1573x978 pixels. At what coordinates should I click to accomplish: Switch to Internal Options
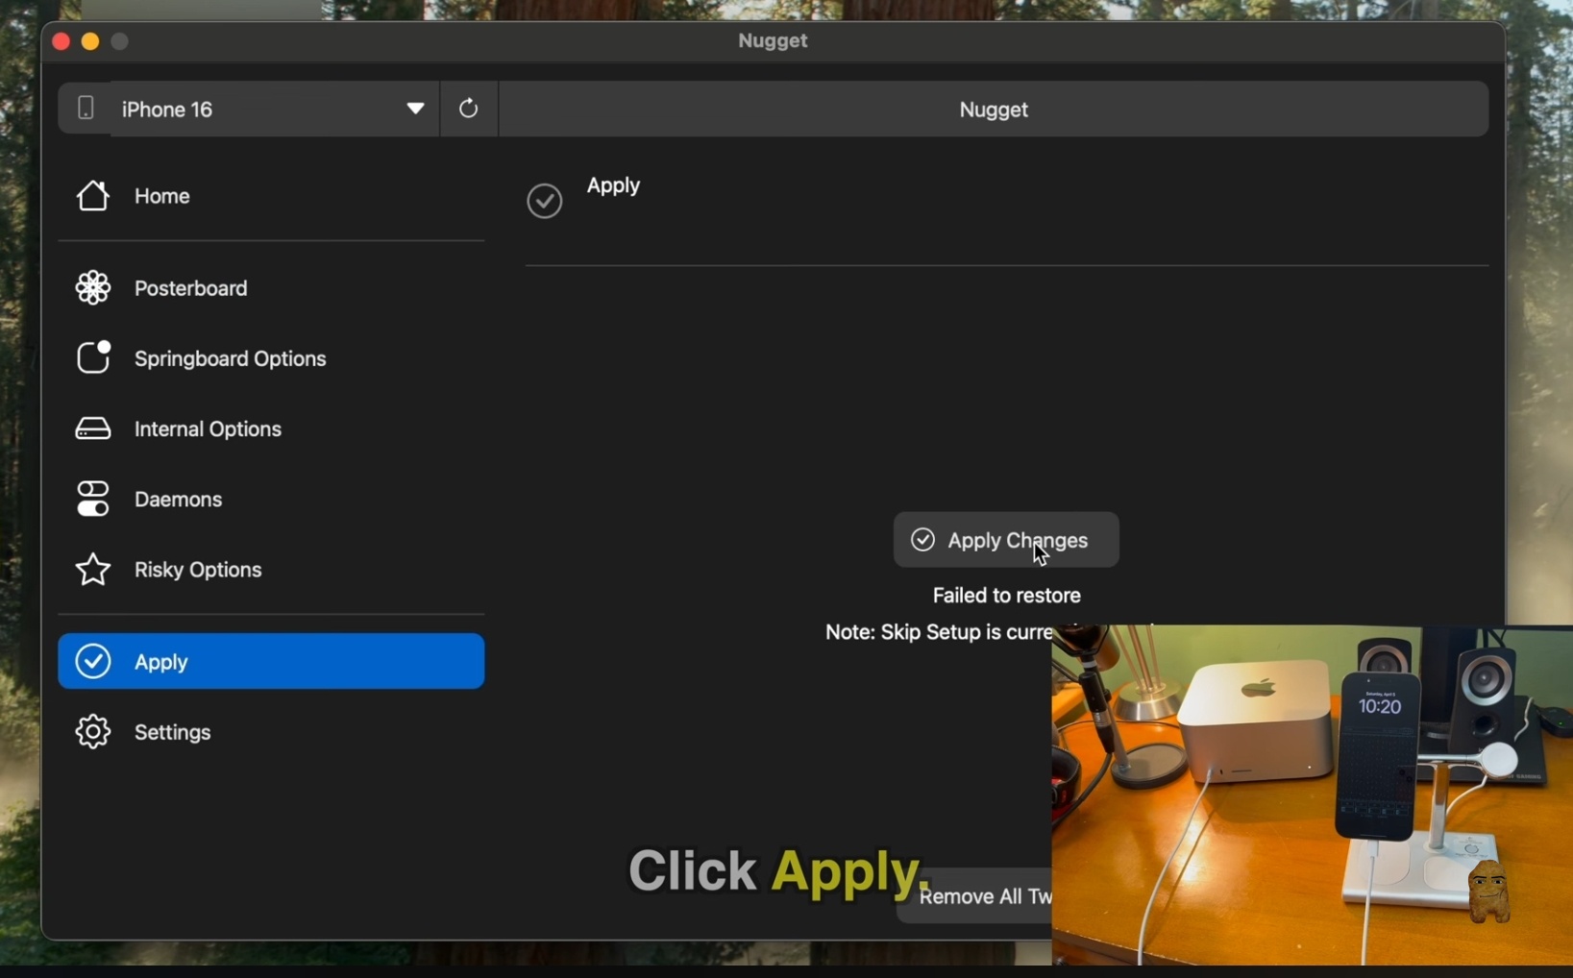(271, 428)
